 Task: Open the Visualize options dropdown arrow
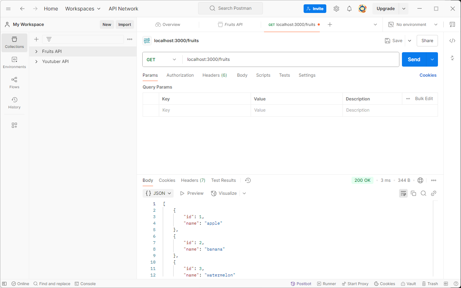(244, 193)
